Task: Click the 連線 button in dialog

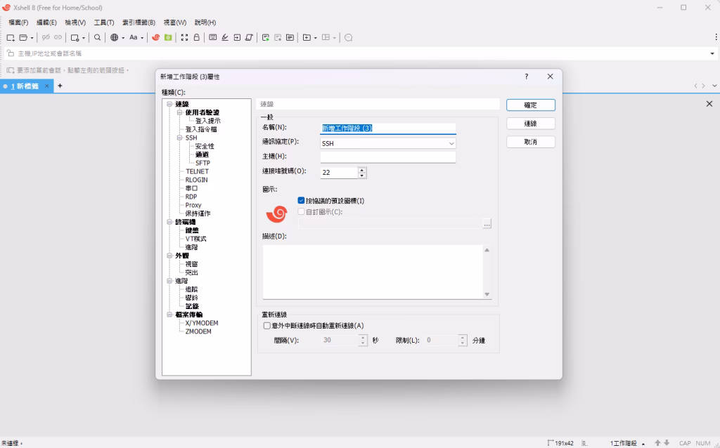Action: (x=530, y=124)
